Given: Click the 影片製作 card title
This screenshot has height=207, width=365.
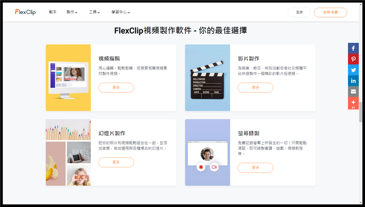Looking at the screenshot, I should point(248,59).
